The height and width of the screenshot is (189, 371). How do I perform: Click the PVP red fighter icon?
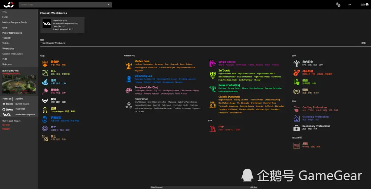click(x=213, y=128)
